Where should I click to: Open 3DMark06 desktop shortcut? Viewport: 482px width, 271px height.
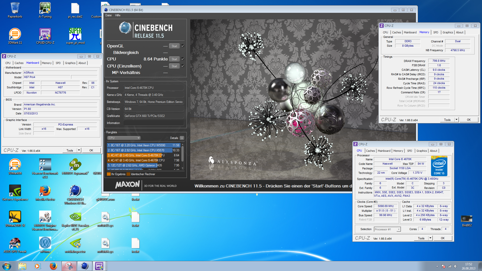click(x=15, y=167)
